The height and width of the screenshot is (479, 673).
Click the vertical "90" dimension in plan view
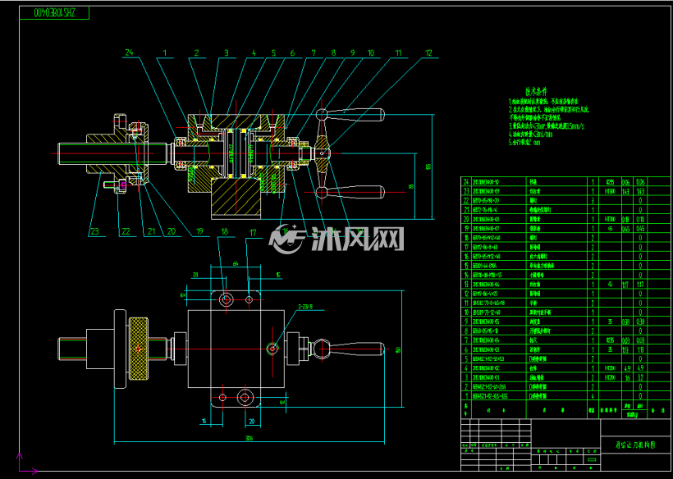point(398,349)
